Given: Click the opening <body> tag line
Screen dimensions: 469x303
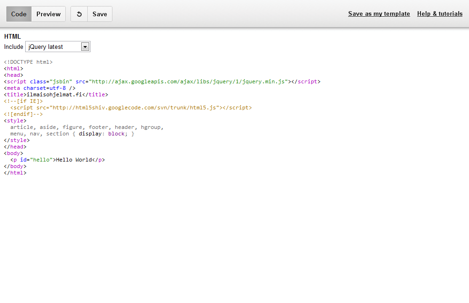Looking at the screenshot, I should [x=14, y=153].
